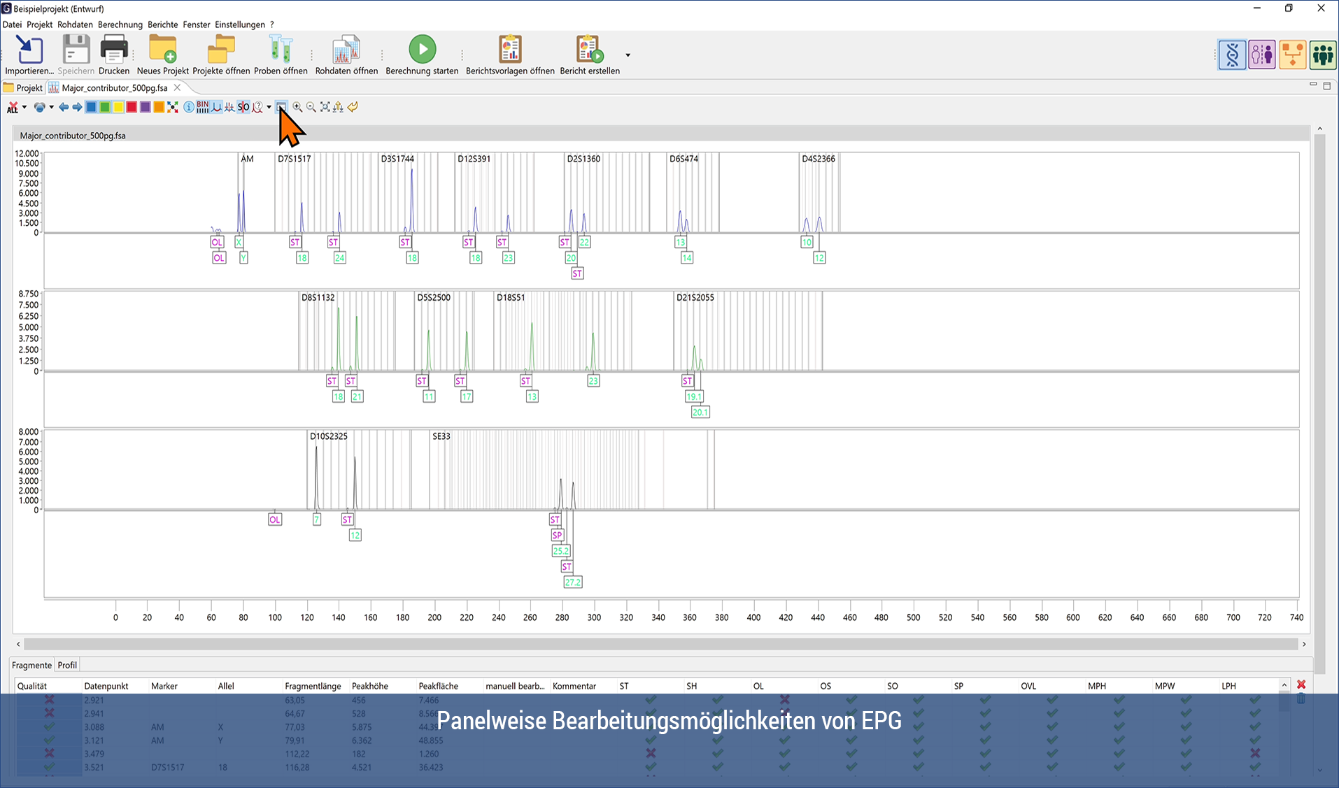The height and width of the screenshot is (788, 1339).
Task: Toggle the orange dye channel
Action: tap(159, 107)
